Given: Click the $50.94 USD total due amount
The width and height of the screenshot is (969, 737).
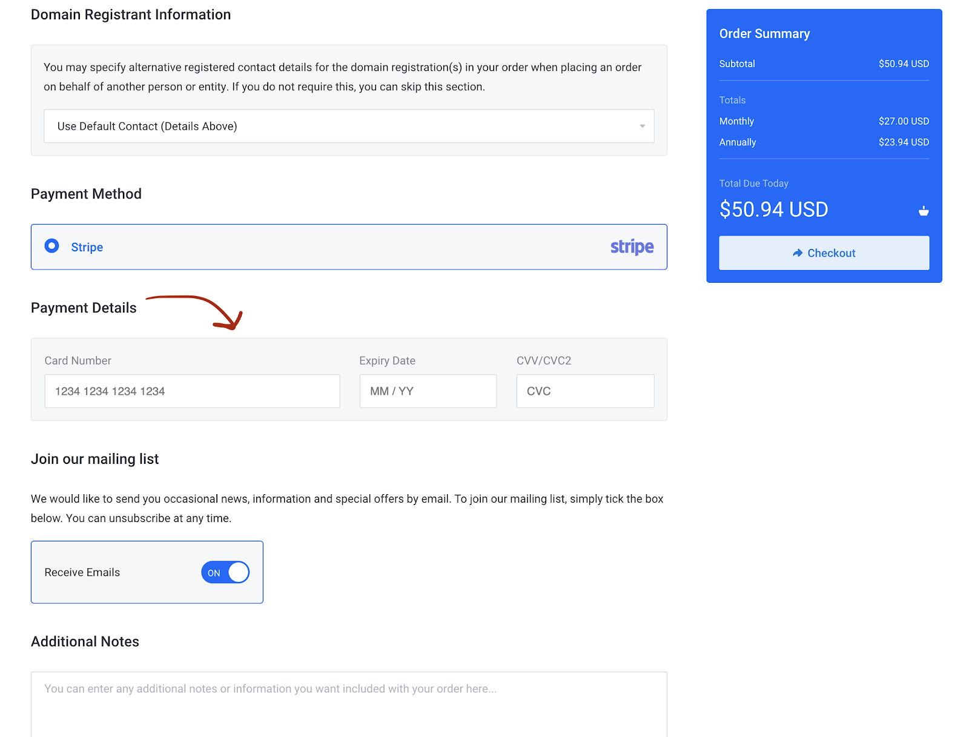Looking at the screenshot, I should pos(773,210).
